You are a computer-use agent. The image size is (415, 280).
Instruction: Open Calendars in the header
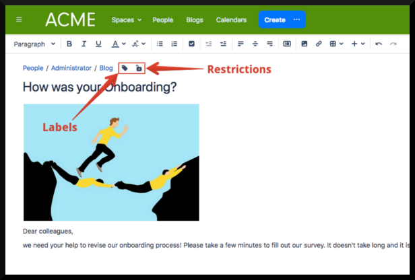[231, 20]
